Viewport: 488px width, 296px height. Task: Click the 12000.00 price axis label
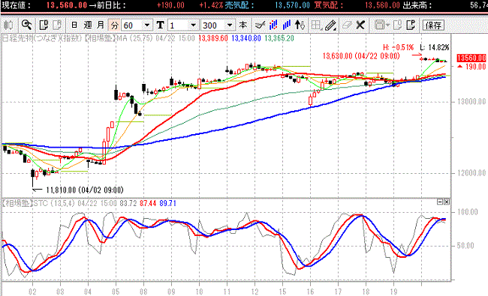point(471,172)
